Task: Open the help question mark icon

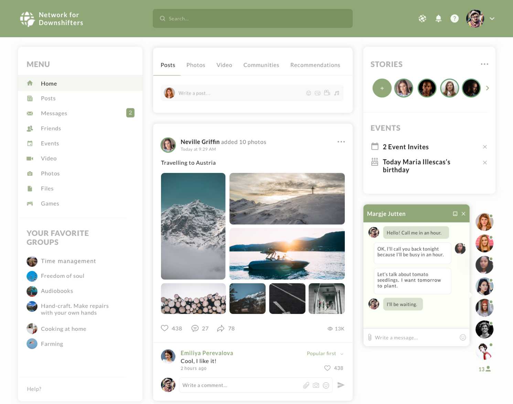Action: (454, 19)
